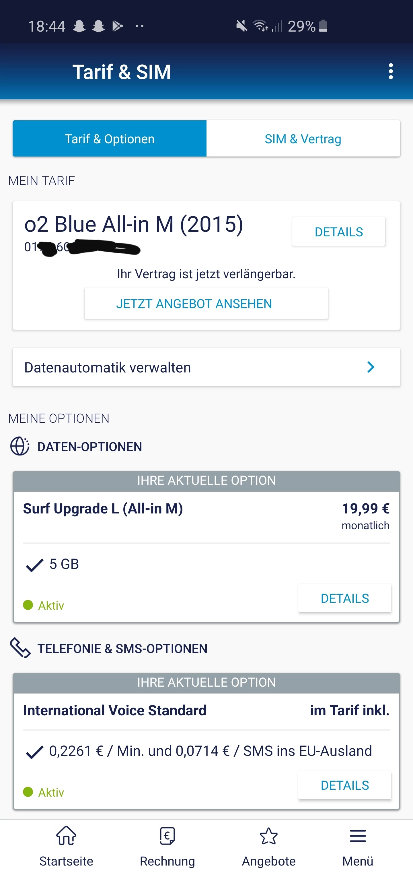Image resolution: width=413 pixels, height=873 pixels.
Task: Select the Tarif & Optionen tab
Action: click(x=110, y=139)
